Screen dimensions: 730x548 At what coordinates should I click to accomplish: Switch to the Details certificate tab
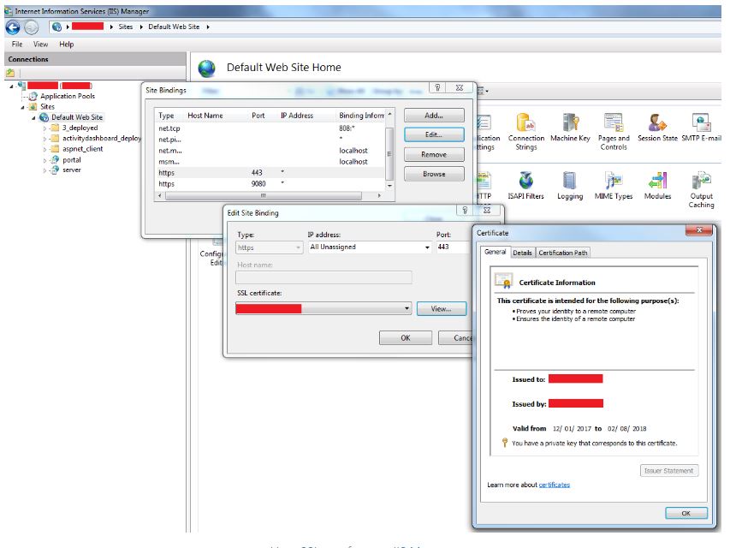point(522,253)
